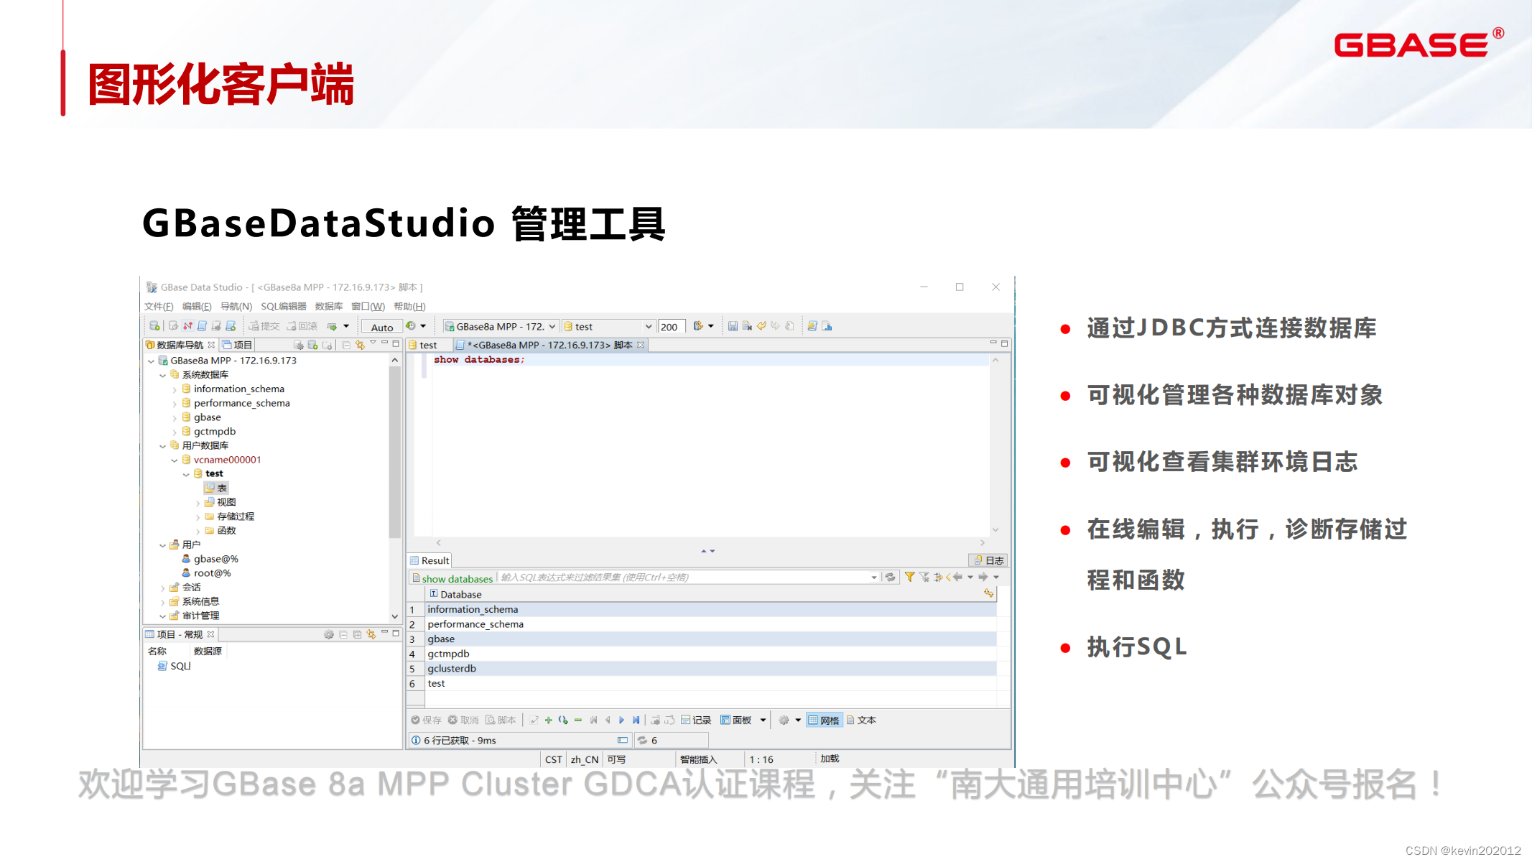
Task: Go to next row with blue arrow
Action: click(x=622, y=720)
